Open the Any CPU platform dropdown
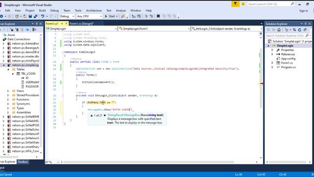The image size is (314, 177). coord(101,16)
